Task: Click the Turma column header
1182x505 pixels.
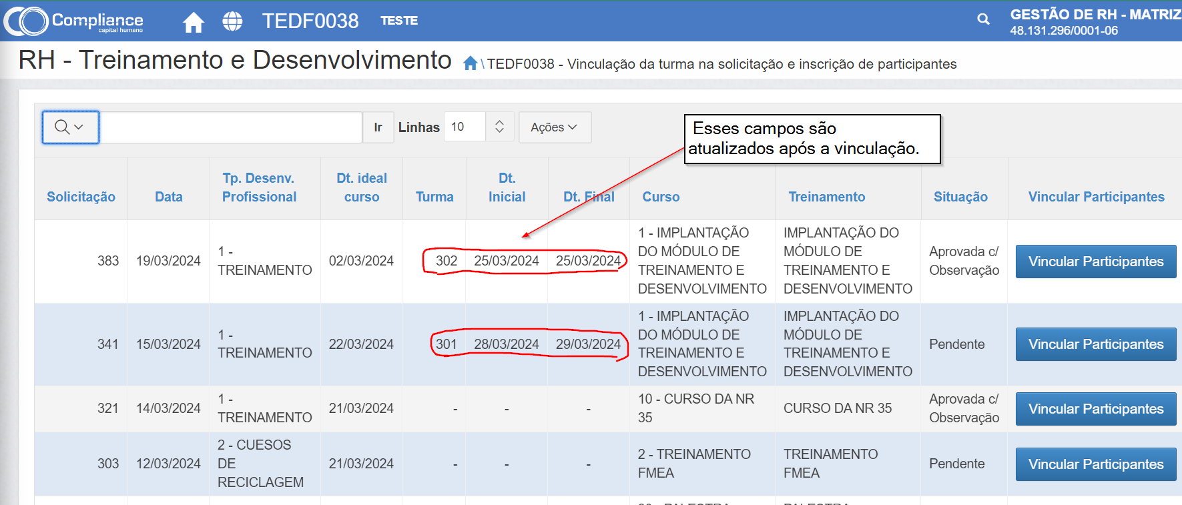Action: pyautogui.click(x=434, y=197)
